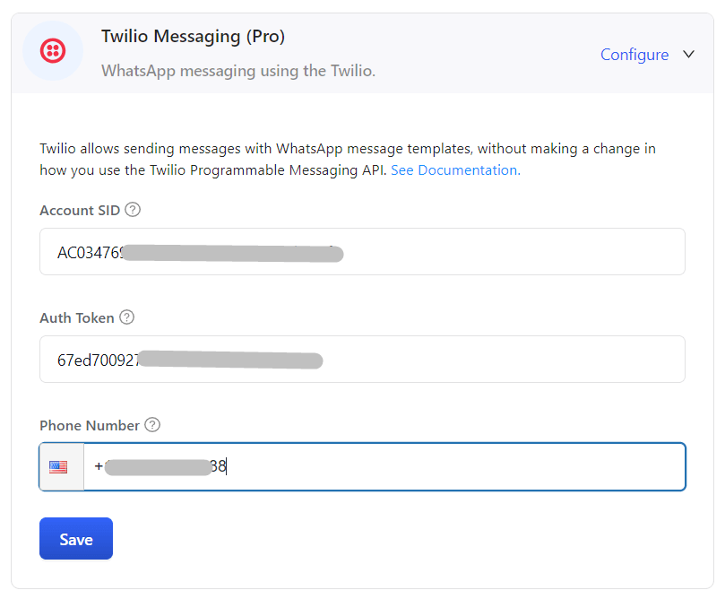Click the Twilio Messaging (Pro) heading

(193, 36)
